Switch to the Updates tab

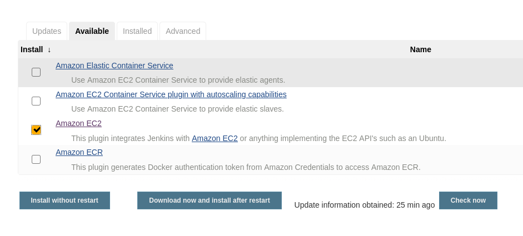point(47,31)
